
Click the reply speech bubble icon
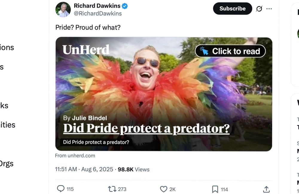click(x=61, y=189)
